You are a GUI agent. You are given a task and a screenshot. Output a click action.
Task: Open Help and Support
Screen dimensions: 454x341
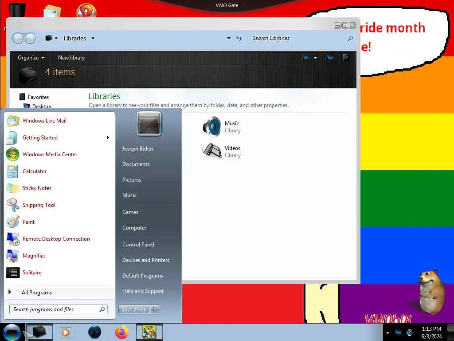143,291
